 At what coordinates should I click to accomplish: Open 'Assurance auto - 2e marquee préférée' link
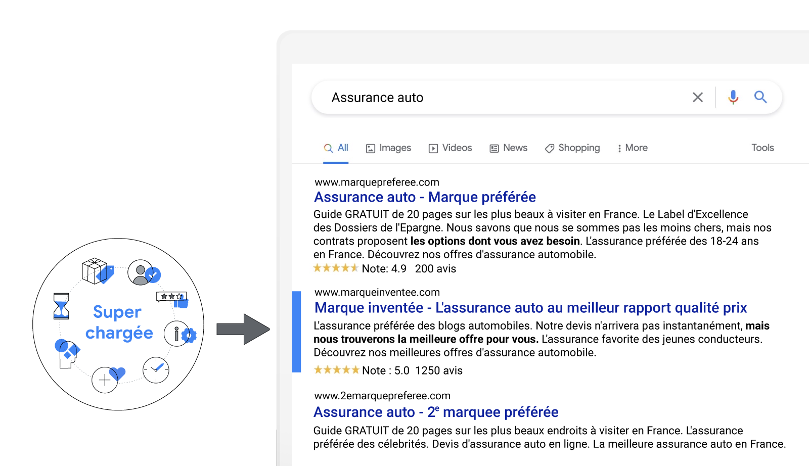click(x=436, y=412)
